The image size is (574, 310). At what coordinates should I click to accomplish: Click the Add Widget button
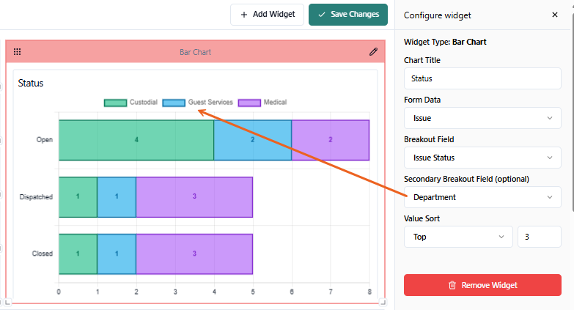pyautogui.click(x=267, y=15)
